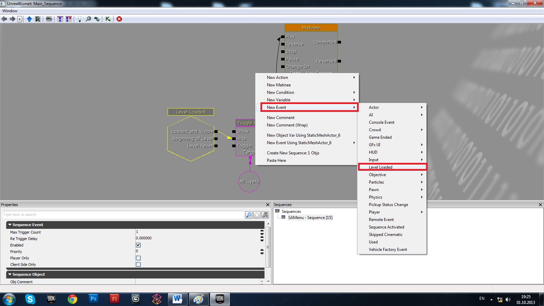Screen dimensions: 544x306
Task: Open Photoshop from the taskbar
Action: 93,299
